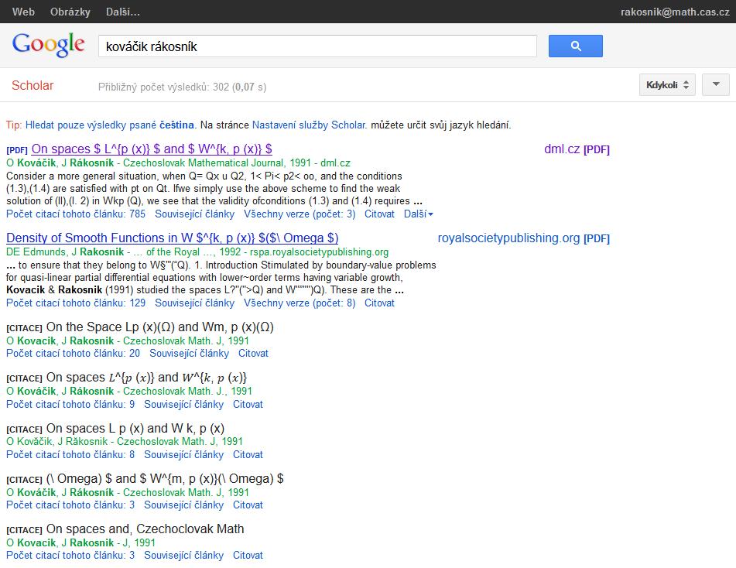The width and height of the screenshot is (736, 568).
Task: Open the Google logo homepage link
Action: point(48,45)
